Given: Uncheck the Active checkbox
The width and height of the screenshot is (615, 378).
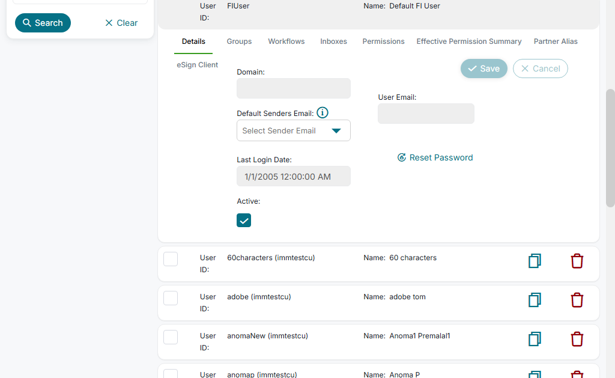Looking at the screenshot, I should tap(244, 221).
